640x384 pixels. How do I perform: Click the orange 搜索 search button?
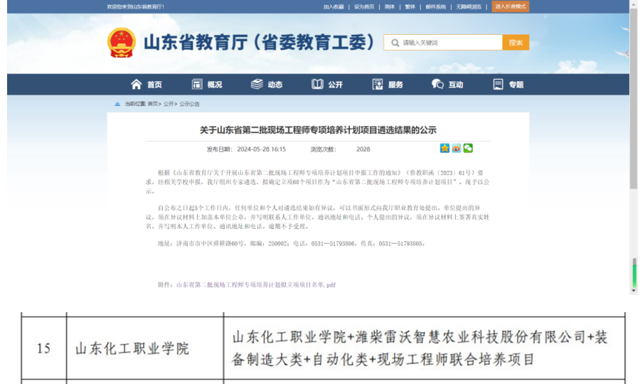[x=516, y=43]
